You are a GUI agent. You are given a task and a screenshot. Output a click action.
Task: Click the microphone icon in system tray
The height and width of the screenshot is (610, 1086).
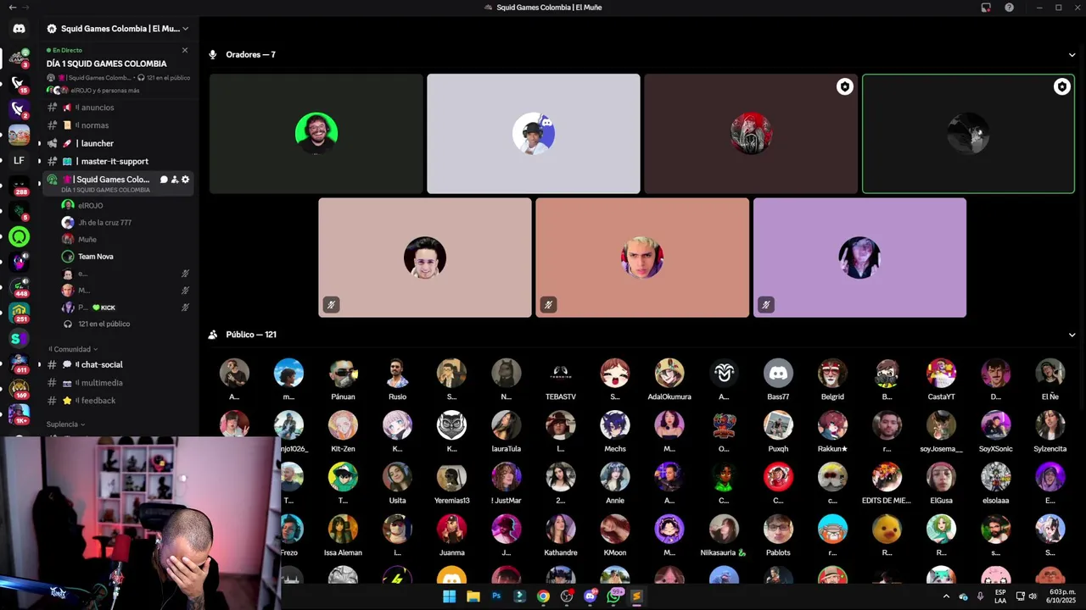pos(980,596)
